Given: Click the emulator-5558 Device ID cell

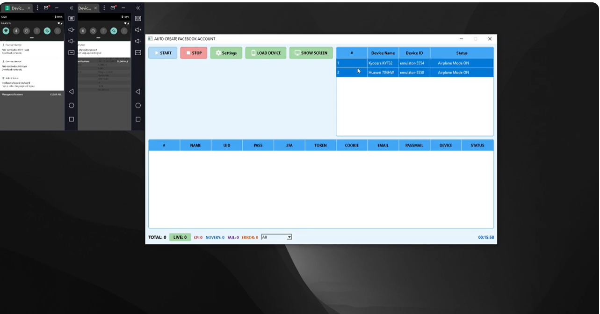Looking at the screenshot, I should click(414, 73).
